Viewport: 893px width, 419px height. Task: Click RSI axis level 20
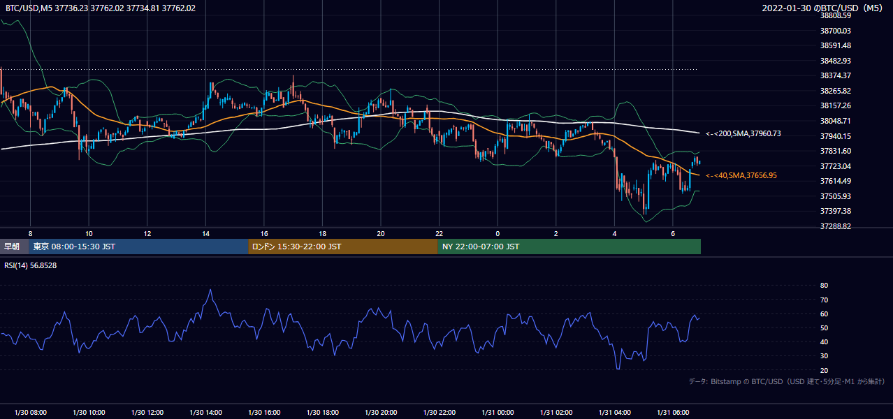pos(824,370)
